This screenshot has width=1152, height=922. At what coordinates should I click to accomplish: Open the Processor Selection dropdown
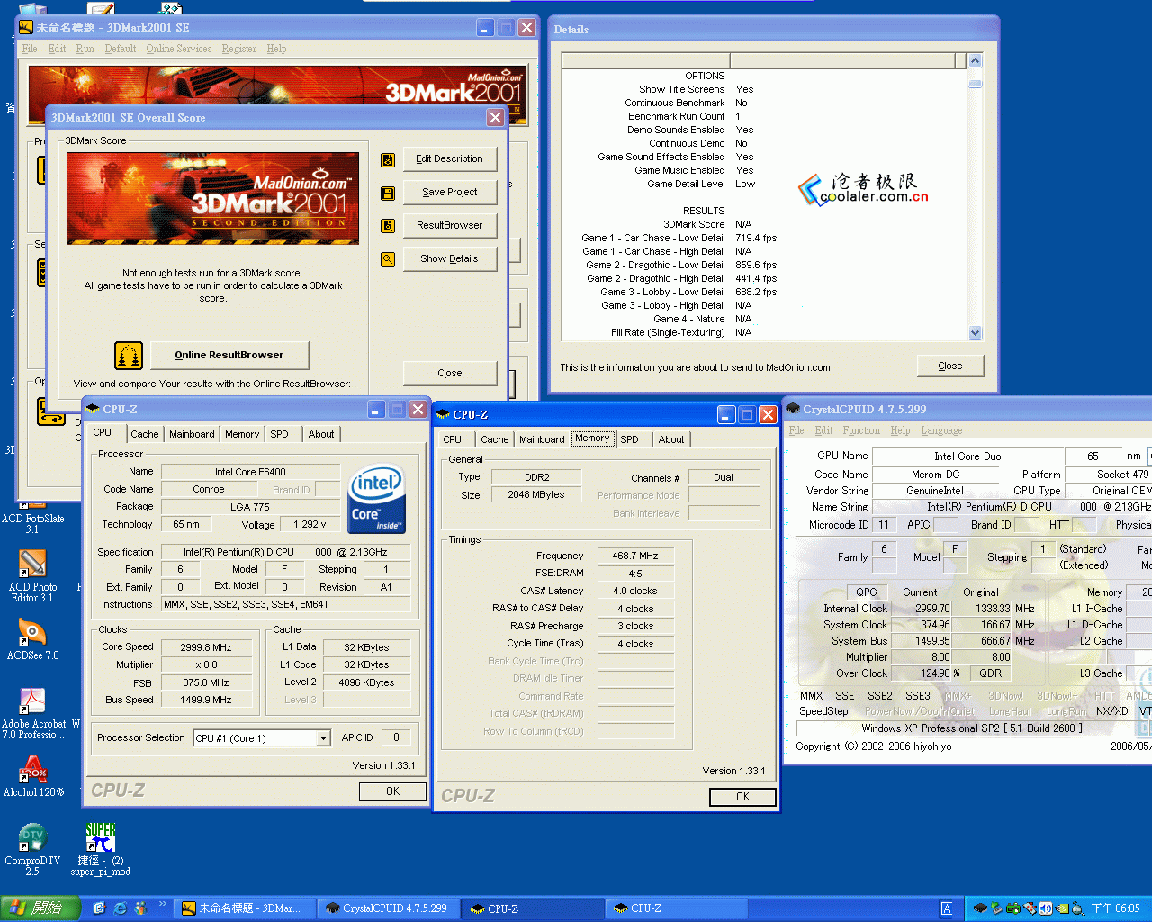pyautogui.click(x=323, y=738)
